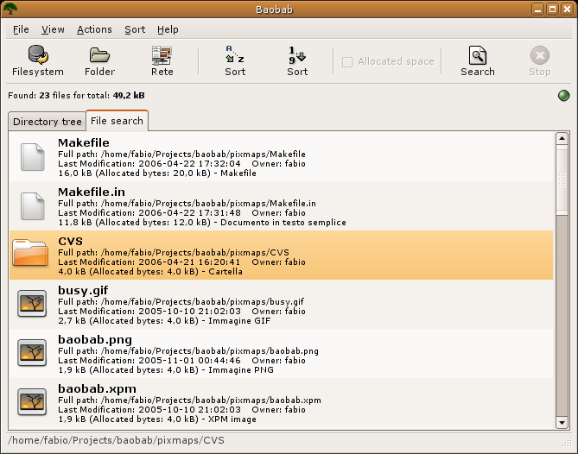578x454 pixels.
Task: Maximize the Baobab window
Action: 553,9
